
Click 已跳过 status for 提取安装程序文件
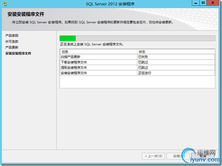(x=176, y=68)
